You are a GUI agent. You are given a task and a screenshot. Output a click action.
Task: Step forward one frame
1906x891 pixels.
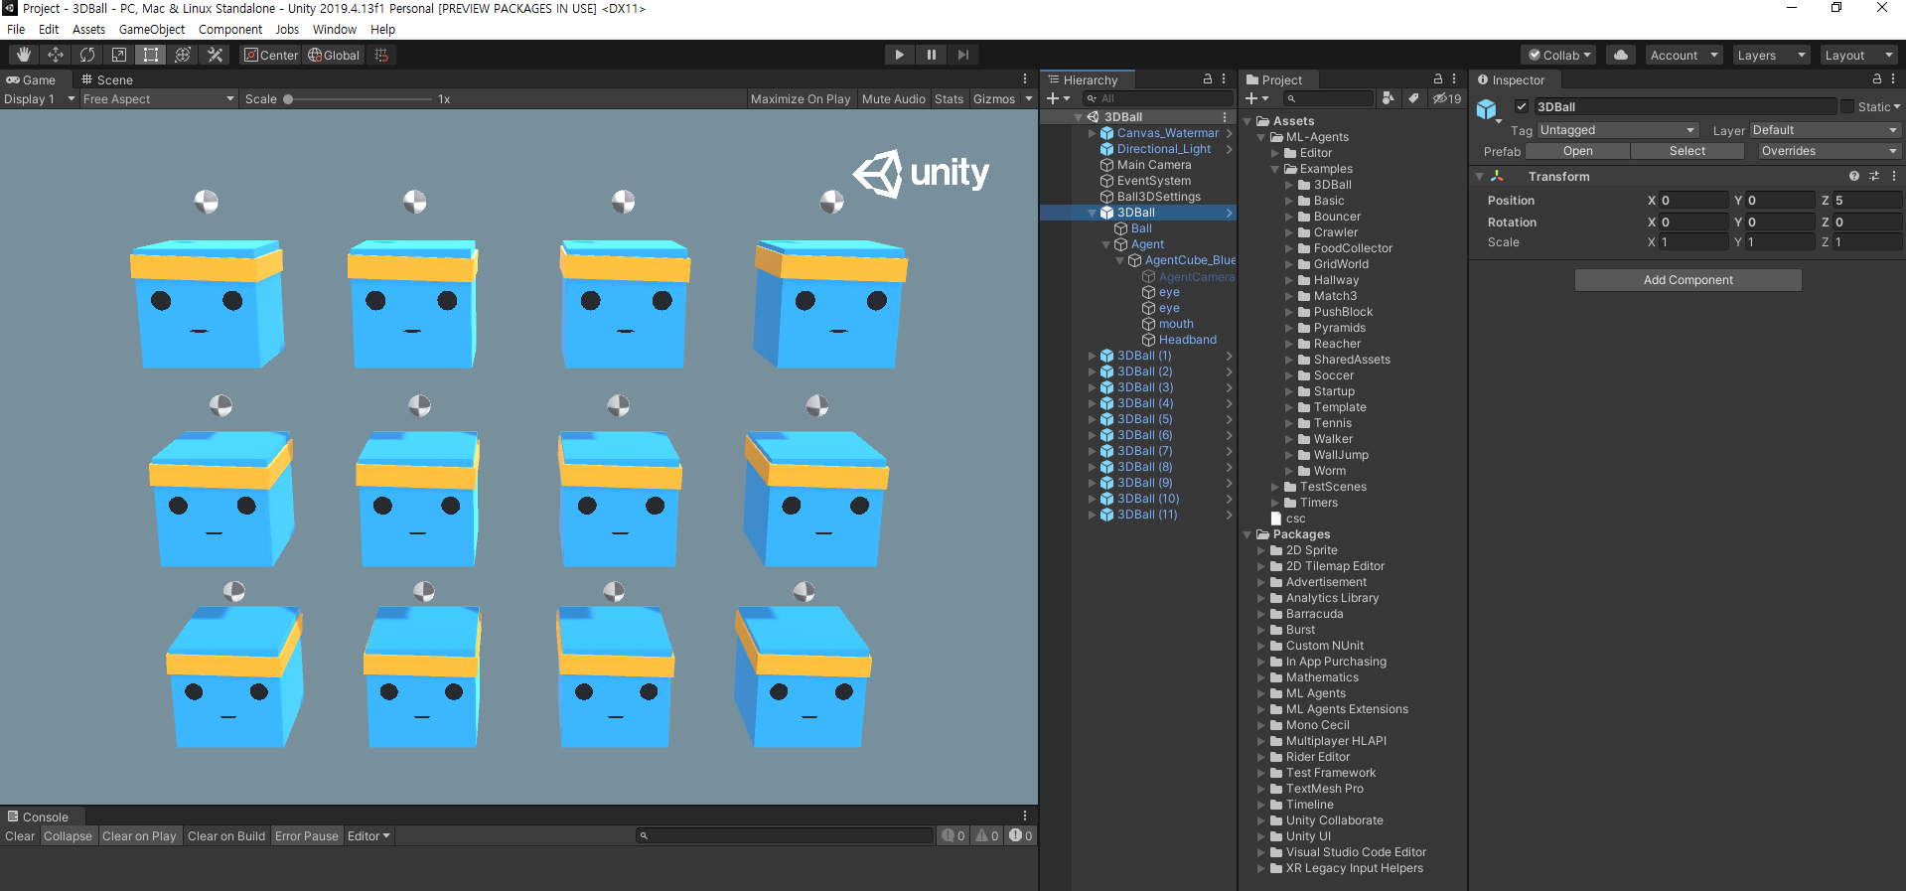(x=962, y=55)
